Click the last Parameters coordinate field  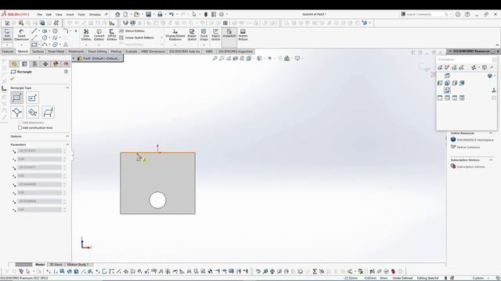(x=39, y=210)
